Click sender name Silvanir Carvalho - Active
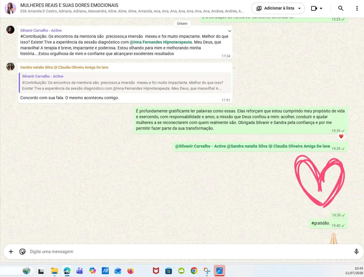Viewport: 364px width, 277px height. 41,30
